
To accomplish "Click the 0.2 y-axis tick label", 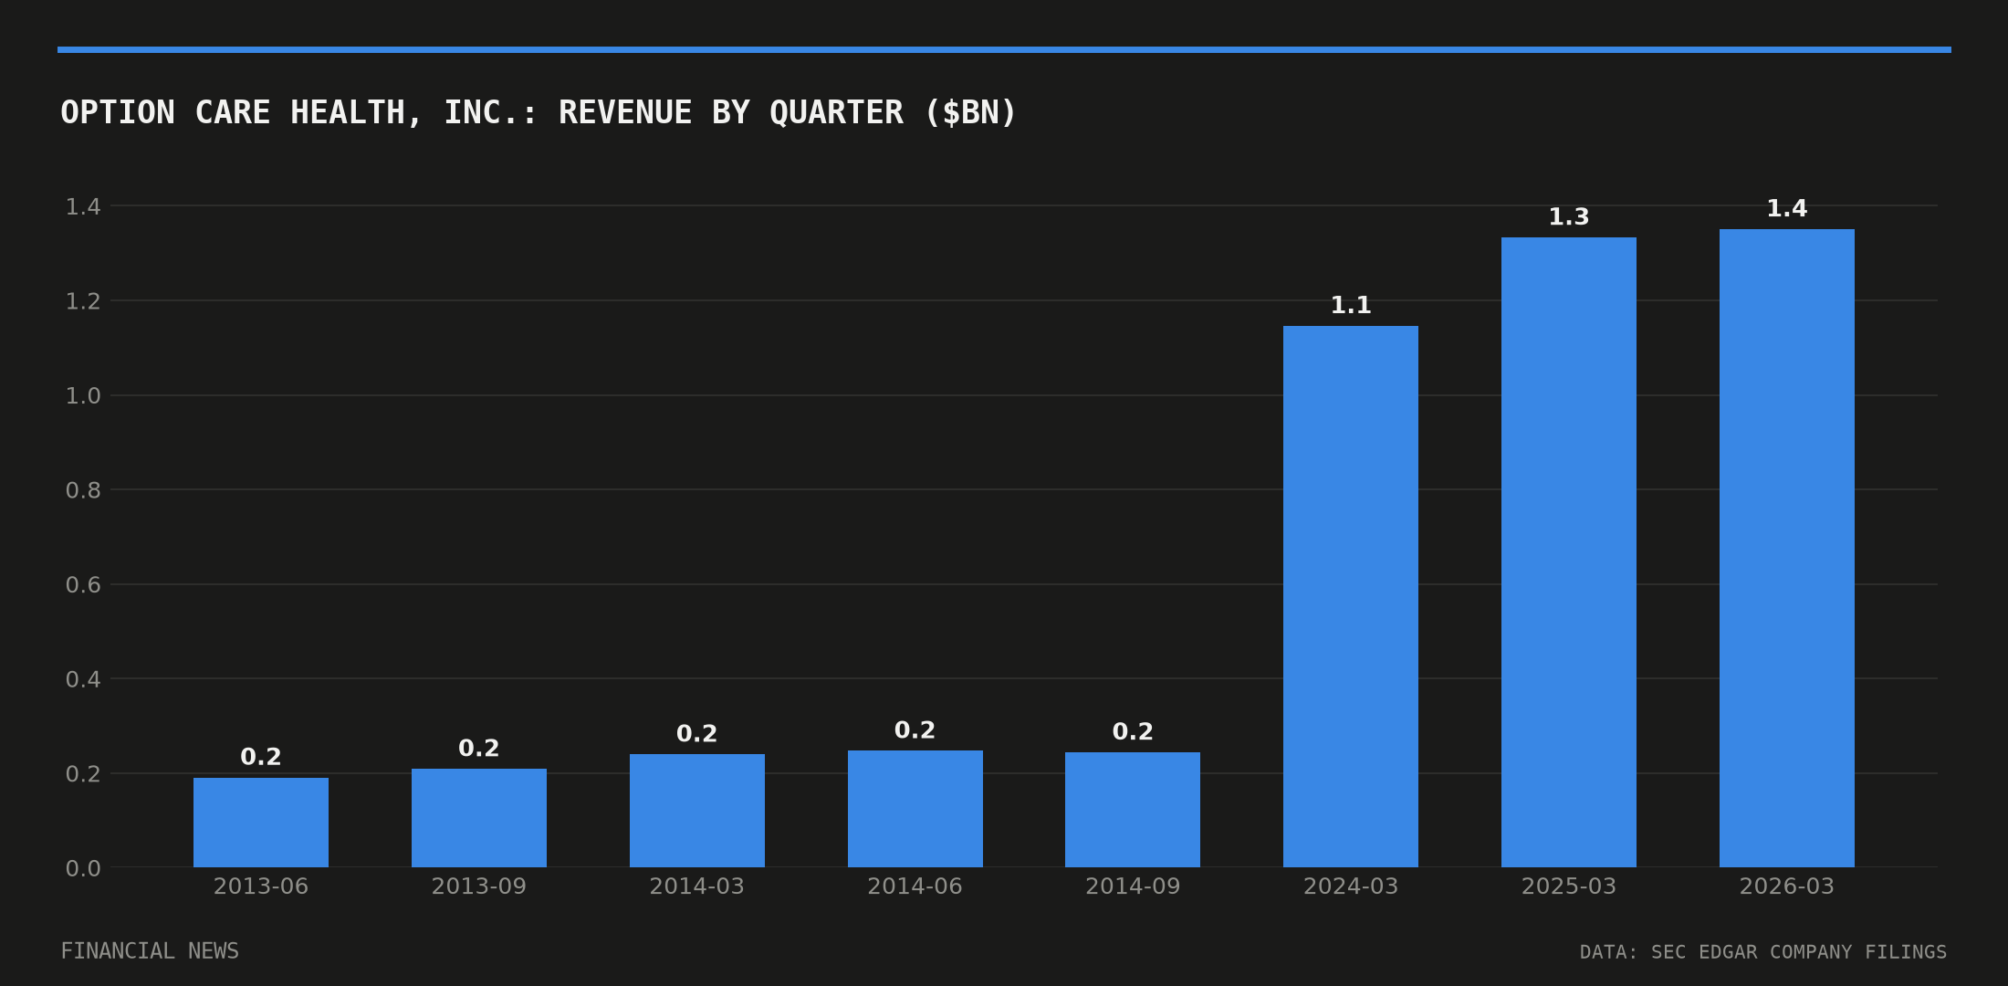I will click(83, 774).
